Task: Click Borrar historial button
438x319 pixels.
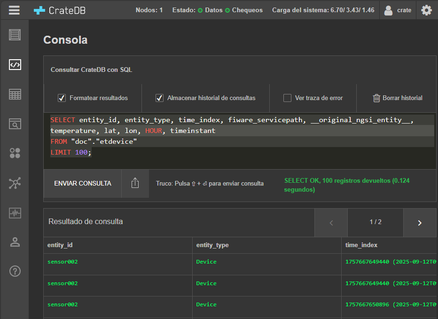Action: [x=397, y=98]
